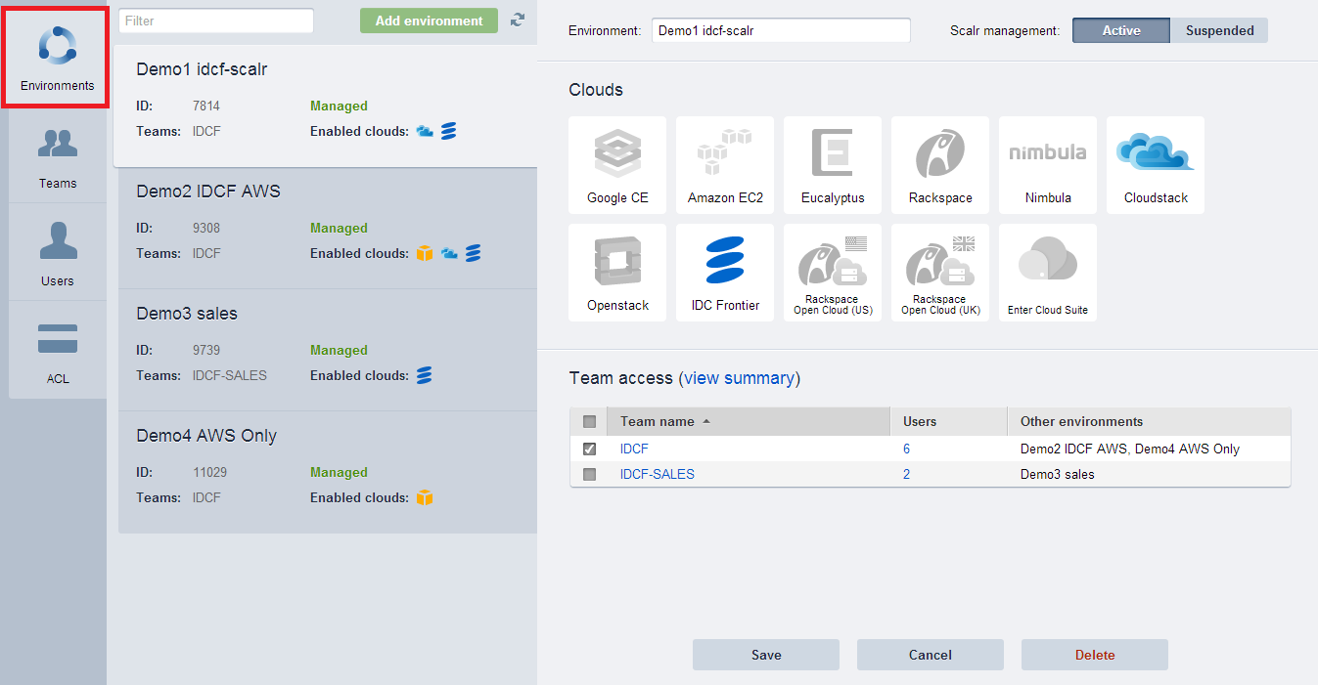This screenshot has width=1318, height=685.
Task: Focus the Filter search field
Action: 216,21
